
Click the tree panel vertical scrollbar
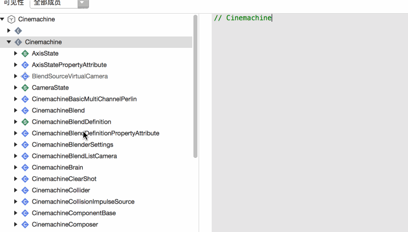pyautogui.click(x=196, y=86)
